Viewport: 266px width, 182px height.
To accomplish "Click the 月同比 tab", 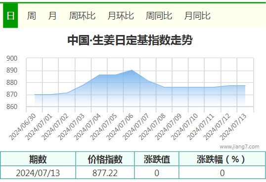I will click(197, 16).
